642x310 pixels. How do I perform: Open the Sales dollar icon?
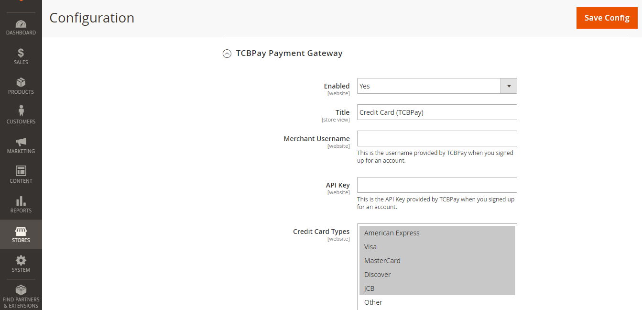pos(21,53)
